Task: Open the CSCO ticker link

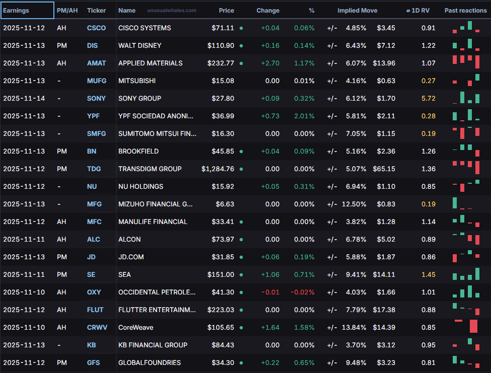Action: [x=97, y=28]
